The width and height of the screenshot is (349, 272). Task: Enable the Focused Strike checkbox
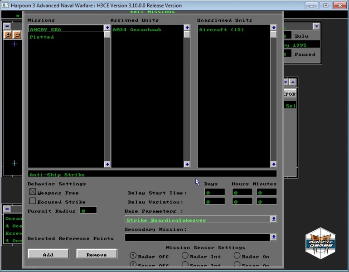33,201
